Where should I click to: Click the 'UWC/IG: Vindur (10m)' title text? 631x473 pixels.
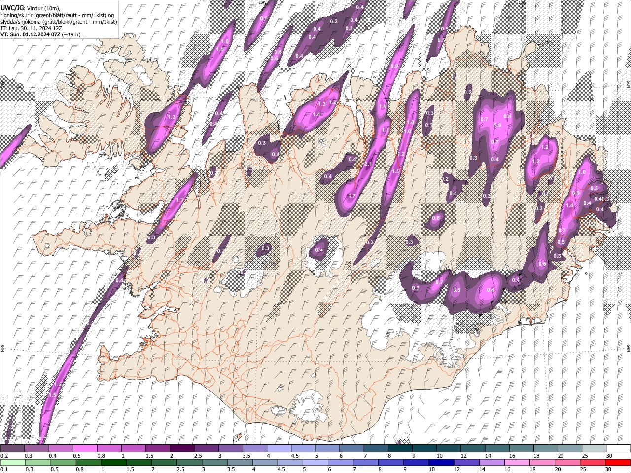tap(31, 8)
